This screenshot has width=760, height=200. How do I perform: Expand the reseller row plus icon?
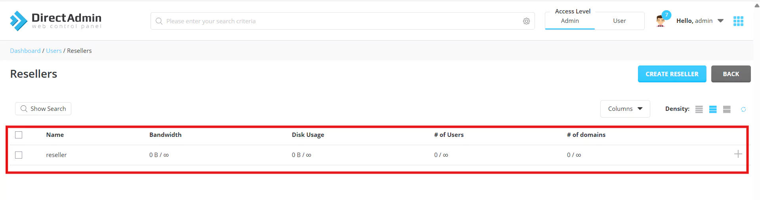click(738, 154)
